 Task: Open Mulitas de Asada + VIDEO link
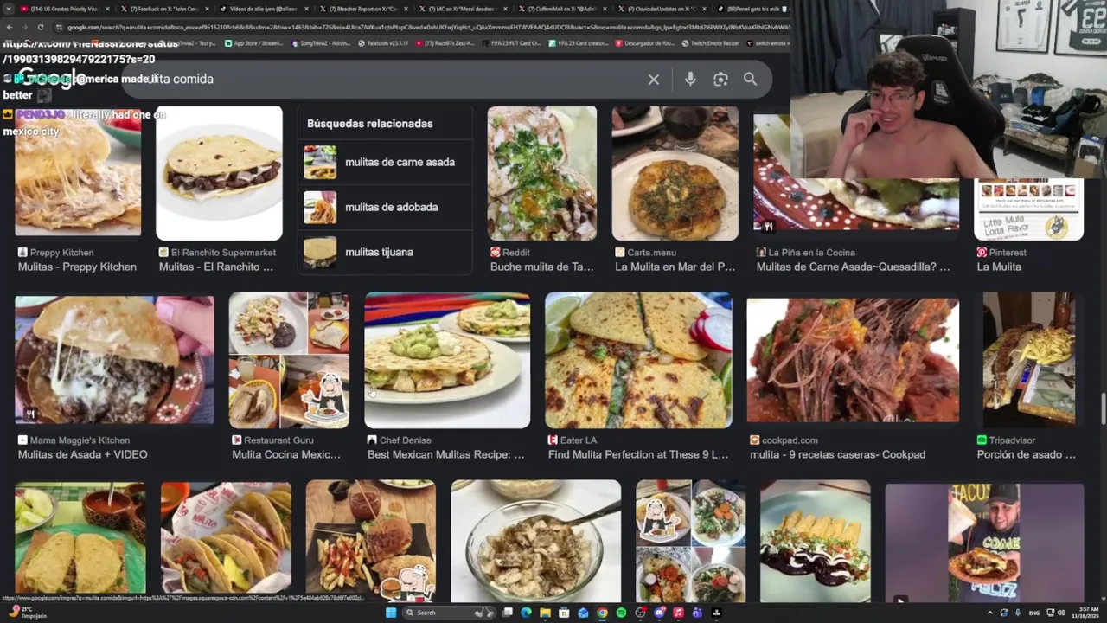(x=82, y=454)
